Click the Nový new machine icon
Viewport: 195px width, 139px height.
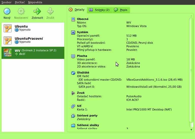tap(7, 11)
